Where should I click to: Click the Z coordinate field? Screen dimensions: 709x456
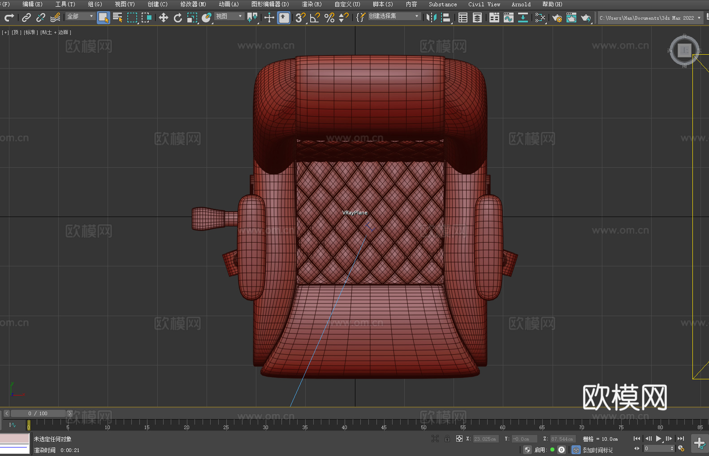coord(562,439)
